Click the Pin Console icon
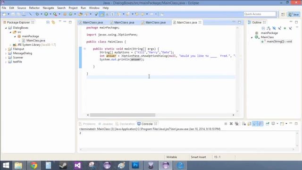This screenshot has width=302, height=170. click(x=268, y=124)
